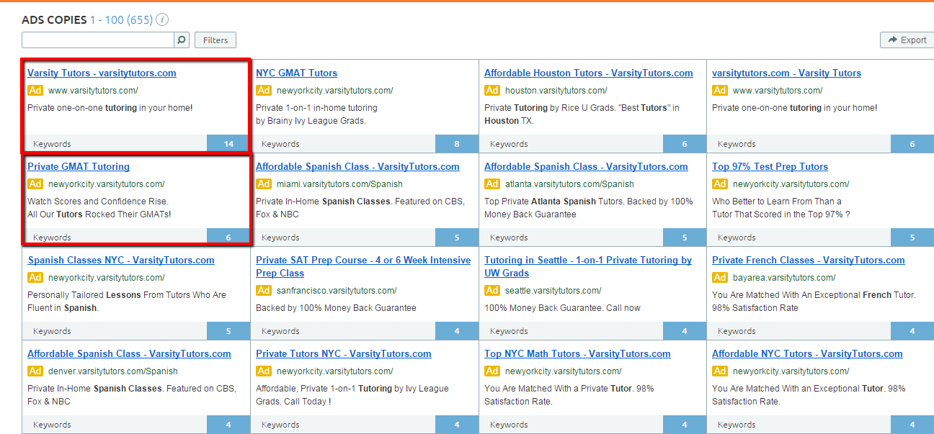Click keywords count 8 on NYC GMAT Tutors
Screen dimensions: 934x434
pyautogui.click(x=457, y=144)
